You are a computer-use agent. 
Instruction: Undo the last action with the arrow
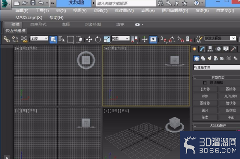[41, 3]
